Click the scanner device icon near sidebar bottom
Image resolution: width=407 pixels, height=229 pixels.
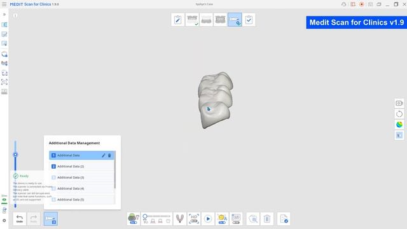click(4, 211)
